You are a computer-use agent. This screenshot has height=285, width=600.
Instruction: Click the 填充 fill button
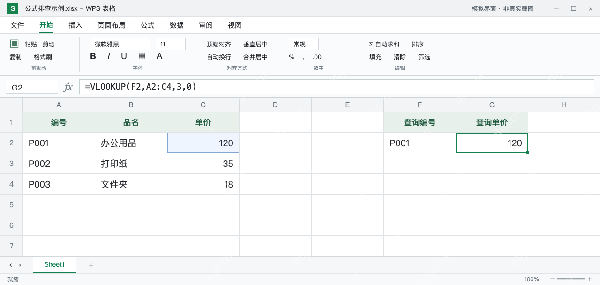(x=375, y=57)
